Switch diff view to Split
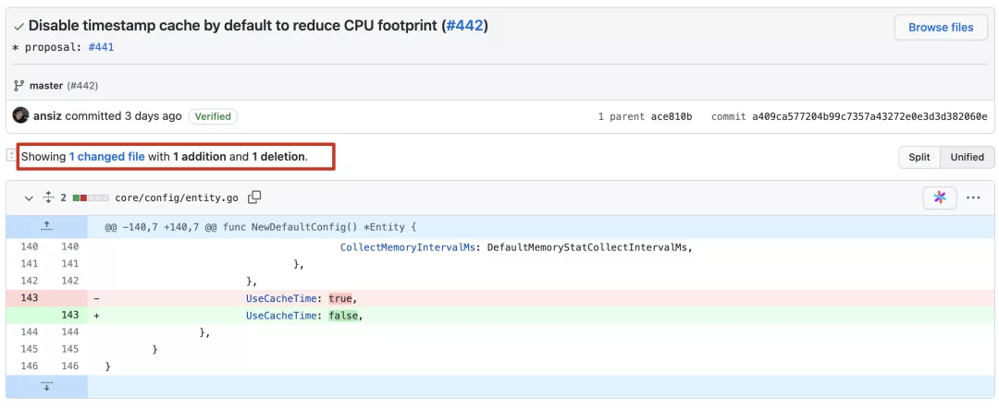 pyautogui.click(x=919, y=157)
